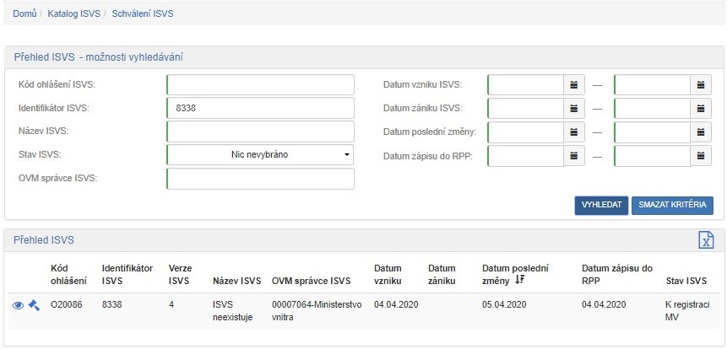Sort by Datum poslední změny column
The image size is (727, 349).
point(519,280)
